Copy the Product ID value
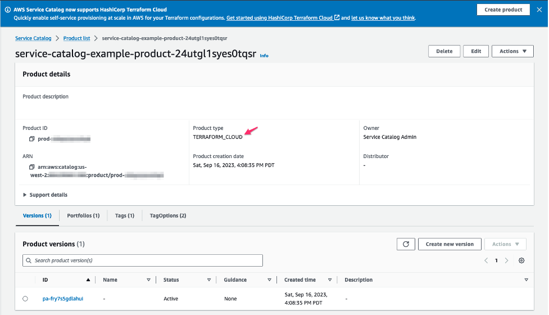This screenshot has height=315, width=549. [x=31, y=139]
